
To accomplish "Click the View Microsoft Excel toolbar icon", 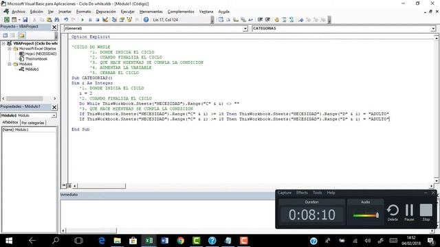I will click(6, 20).
